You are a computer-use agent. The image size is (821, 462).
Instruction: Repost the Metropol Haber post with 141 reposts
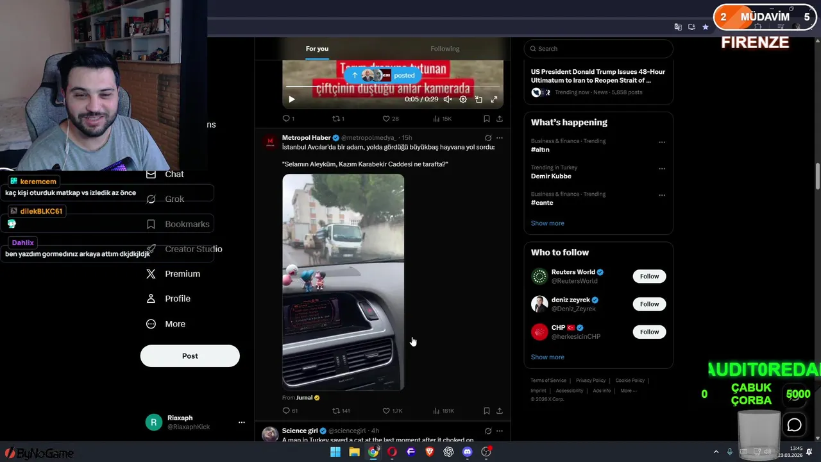tap(341, 411)
